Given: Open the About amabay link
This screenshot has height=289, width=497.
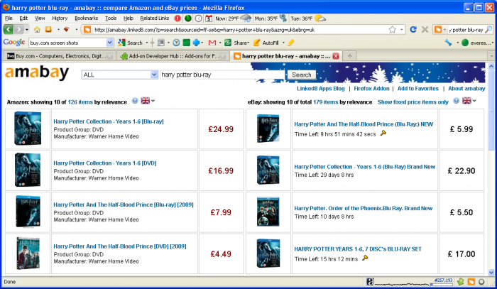Looking at the screenshot, I should coord(466,89).
